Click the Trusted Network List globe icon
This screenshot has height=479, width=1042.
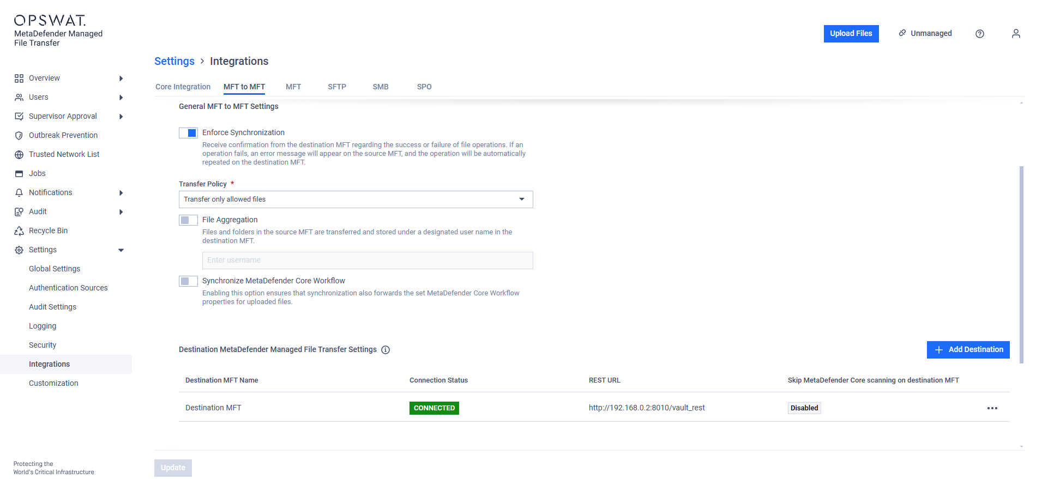click(19, 155)
